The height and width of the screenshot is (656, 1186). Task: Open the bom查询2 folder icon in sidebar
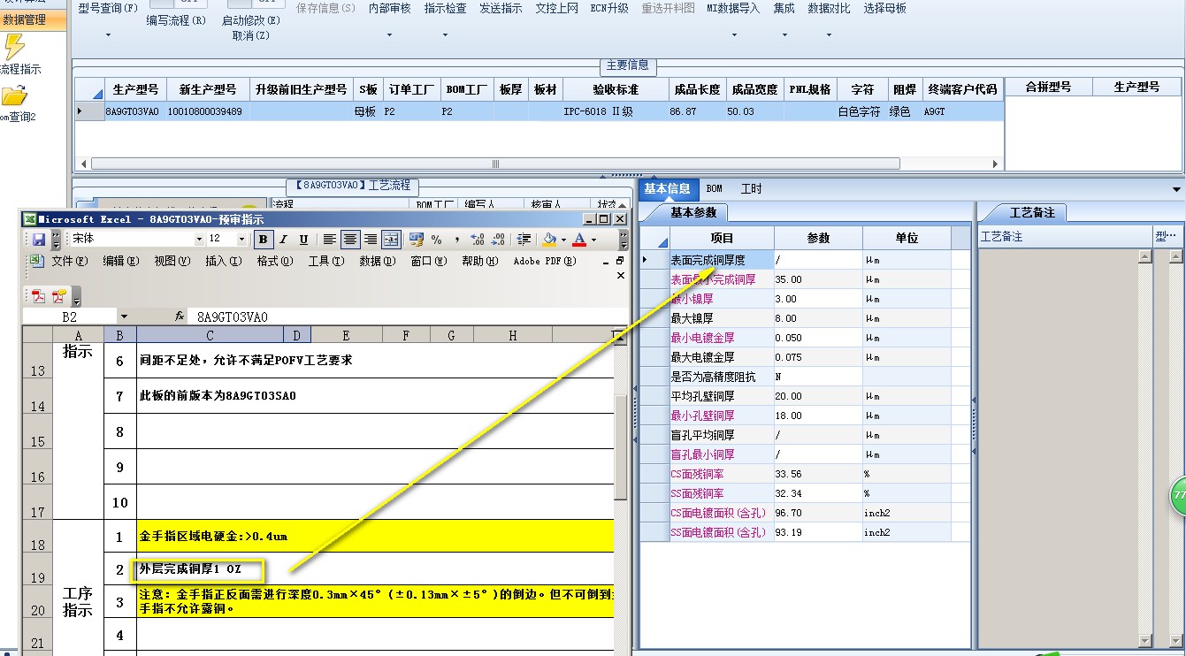pos(15,96)
